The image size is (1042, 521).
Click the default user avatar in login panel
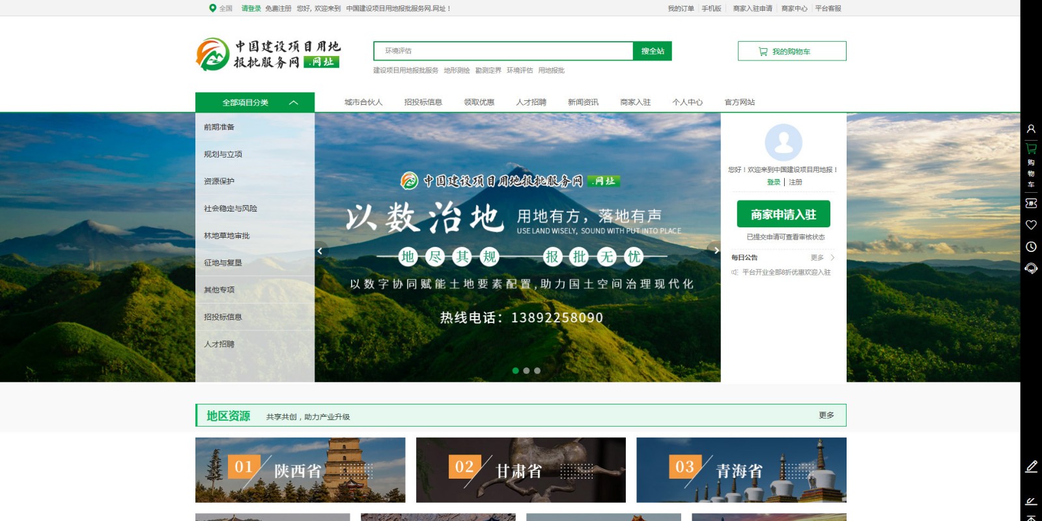point(783,143)
